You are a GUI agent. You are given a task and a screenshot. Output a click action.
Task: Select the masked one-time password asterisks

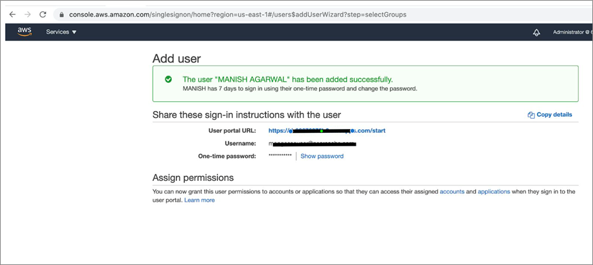280,156
